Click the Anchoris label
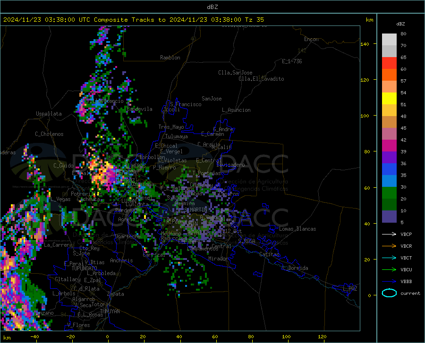The image size is (425, 343). (x=121, y=260)
